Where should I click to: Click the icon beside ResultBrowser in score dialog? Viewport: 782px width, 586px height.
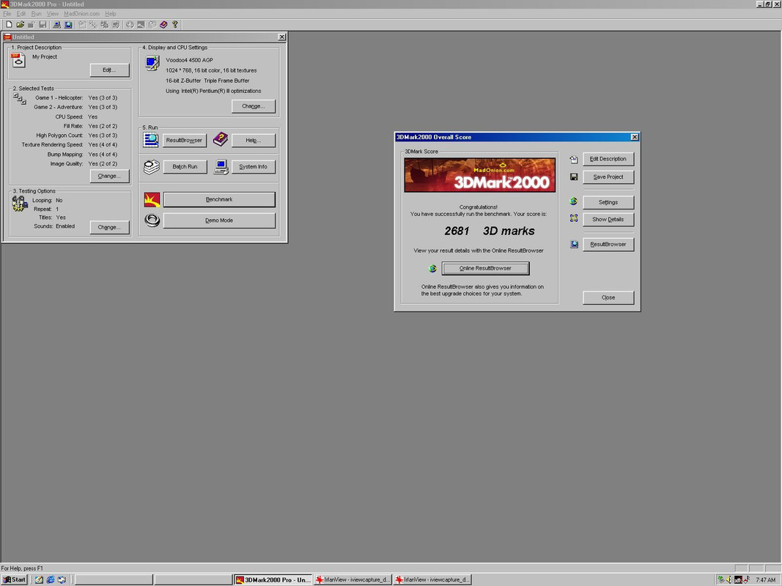(575, 244)
